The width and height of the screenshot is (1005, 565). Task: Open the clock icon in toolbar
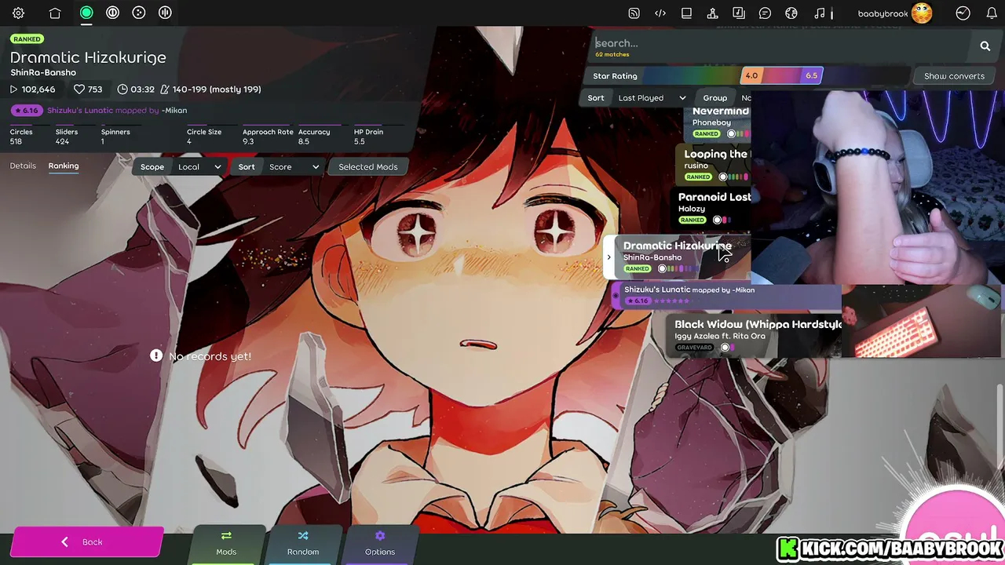(x=963, y=13)
